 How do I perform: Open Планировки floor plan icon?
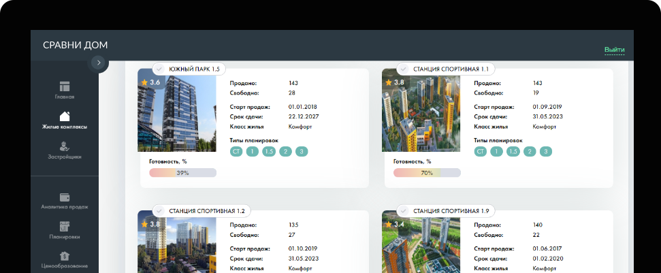65,226
